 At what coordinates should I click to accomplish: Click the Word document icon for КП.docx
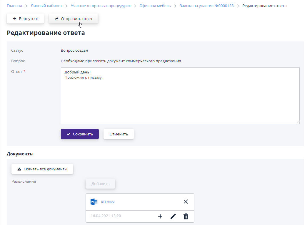click(x=94, y=202)
